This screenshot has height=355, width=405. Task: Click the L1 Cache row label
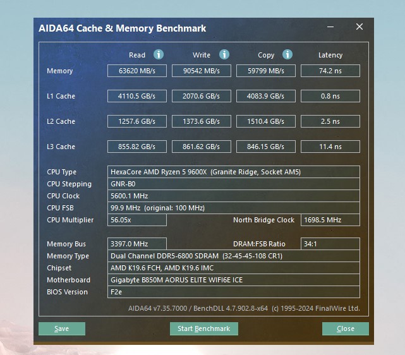tap(61, 96)
